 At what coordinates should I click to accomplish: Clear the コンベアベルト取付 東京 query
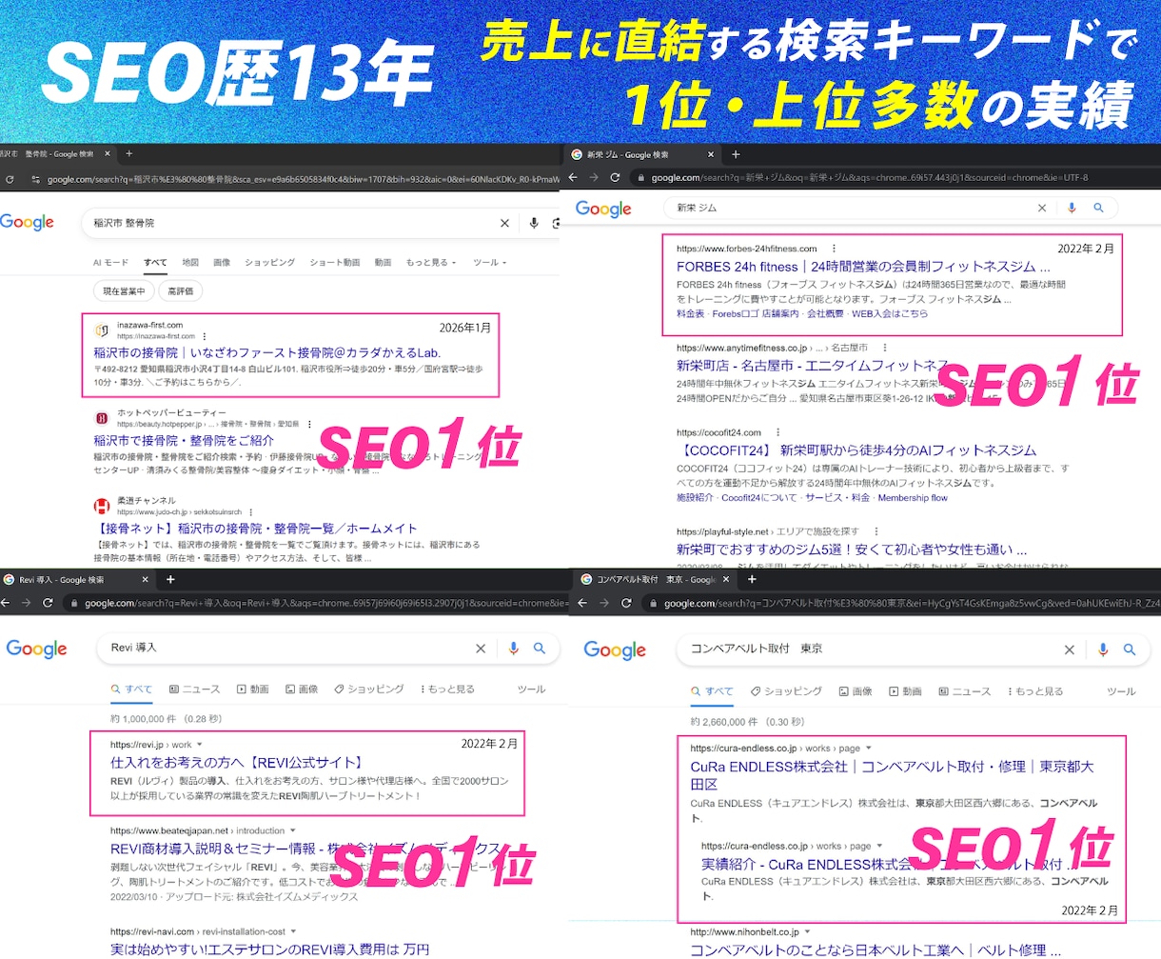(x=1070, y=650)
